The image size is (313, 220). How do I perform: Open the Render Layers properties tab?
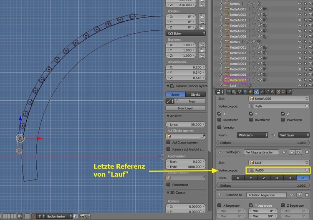(235, 92)
